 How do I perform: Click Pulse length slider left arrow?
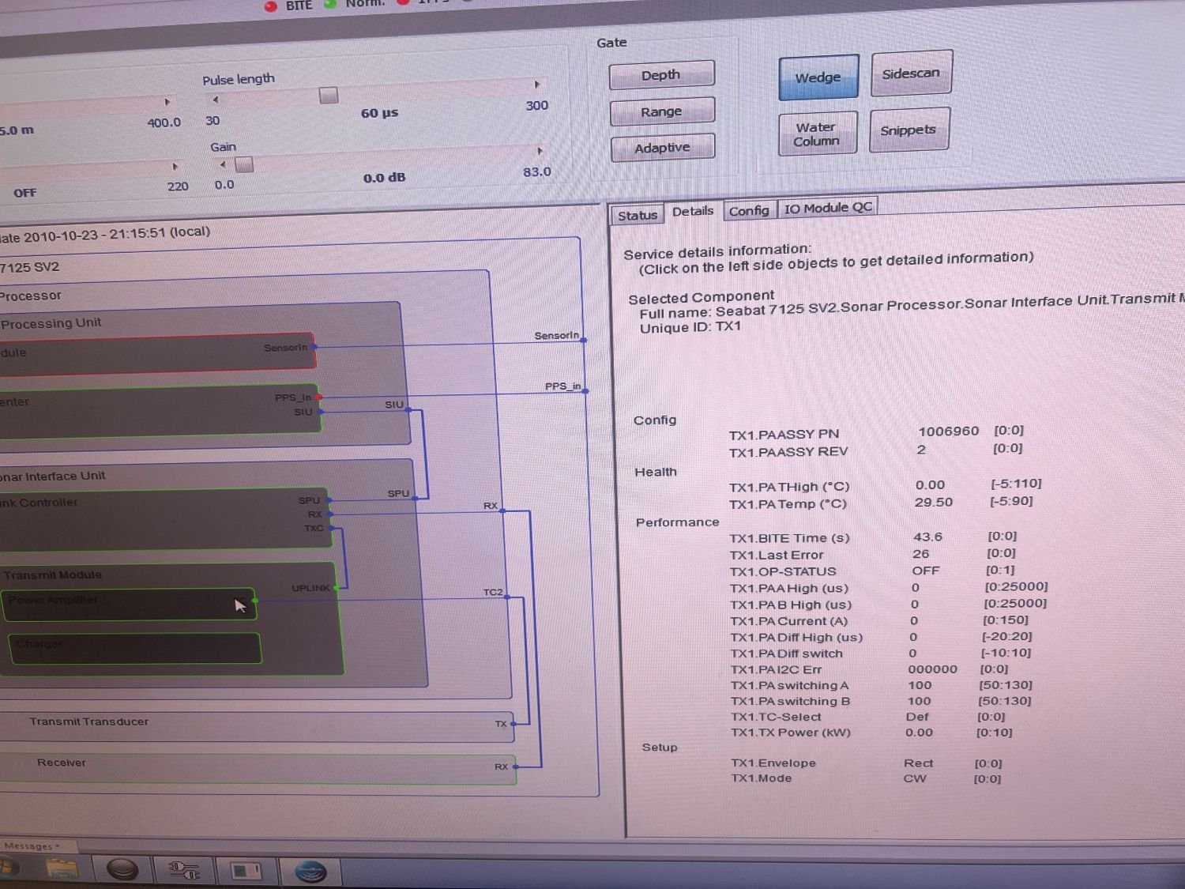coord(215,100)
